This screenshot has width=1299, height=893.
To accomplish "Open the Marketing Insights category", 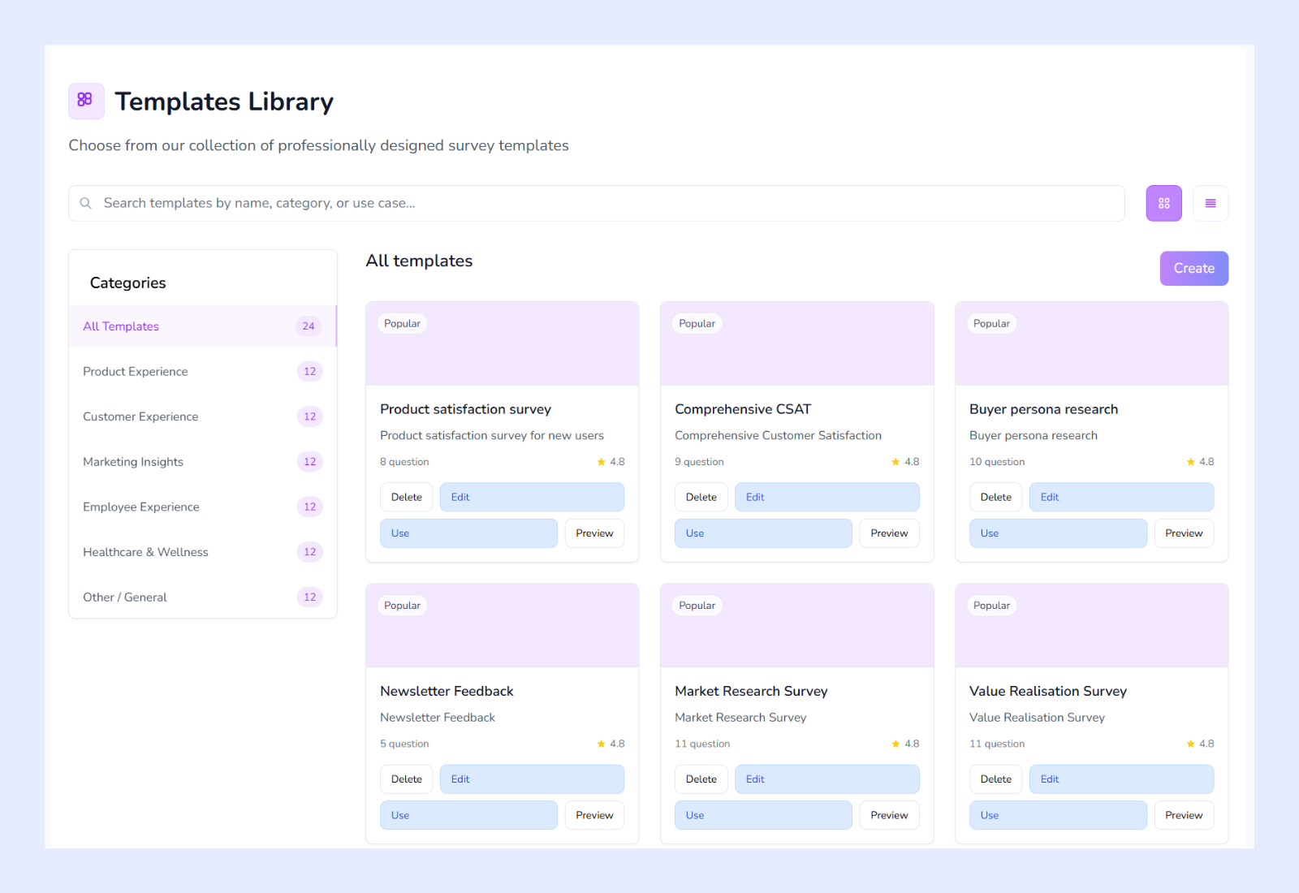I will 132,462.
